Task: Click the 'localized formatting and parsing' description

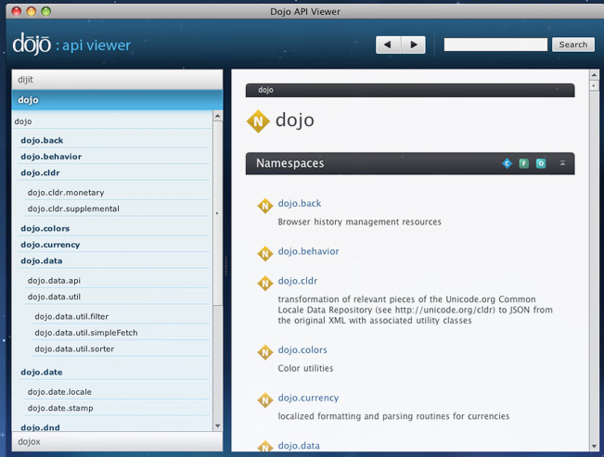Action: point(393,416)
